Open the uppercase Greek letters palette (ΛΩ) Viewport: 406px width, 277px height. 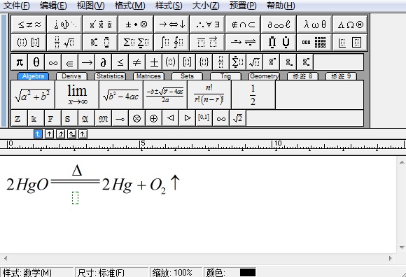350,24
